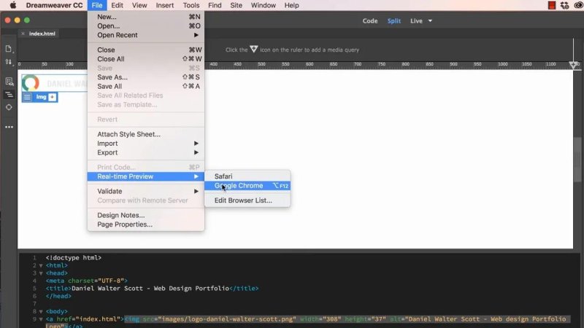Click the plus button on Img tag
584x328 pixels.
click(x=52, y=97)
